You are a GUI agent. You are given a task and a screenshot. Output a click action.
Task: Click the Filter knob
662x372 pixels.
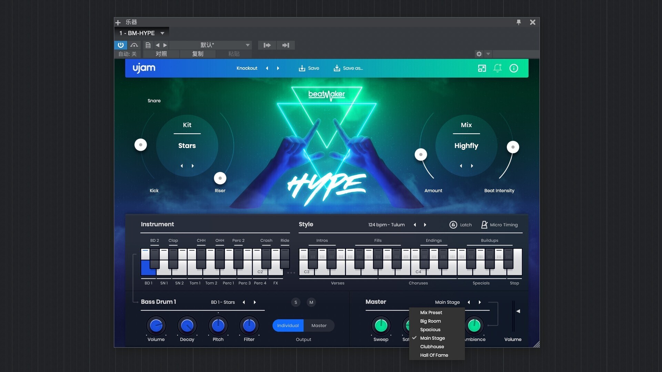(x=249, y=325)
